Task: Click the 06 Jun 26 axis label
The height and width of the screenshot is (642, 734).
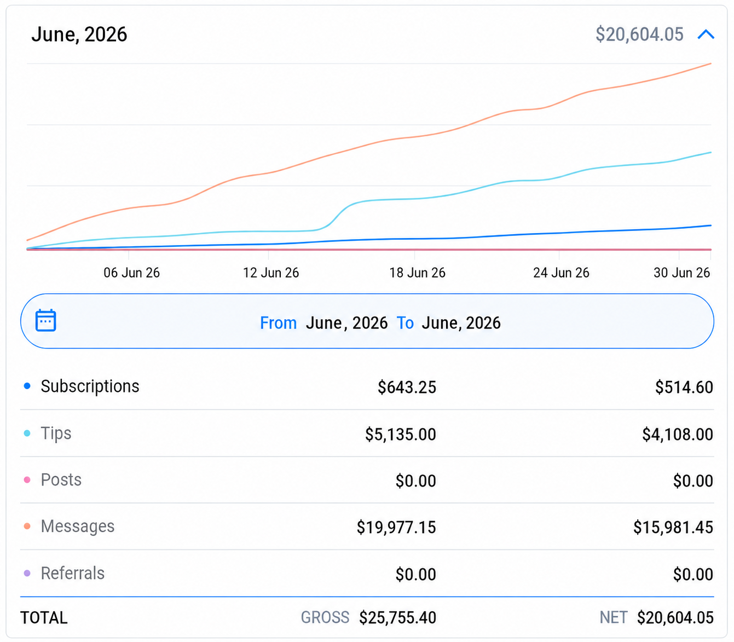Action: [132, 273]
